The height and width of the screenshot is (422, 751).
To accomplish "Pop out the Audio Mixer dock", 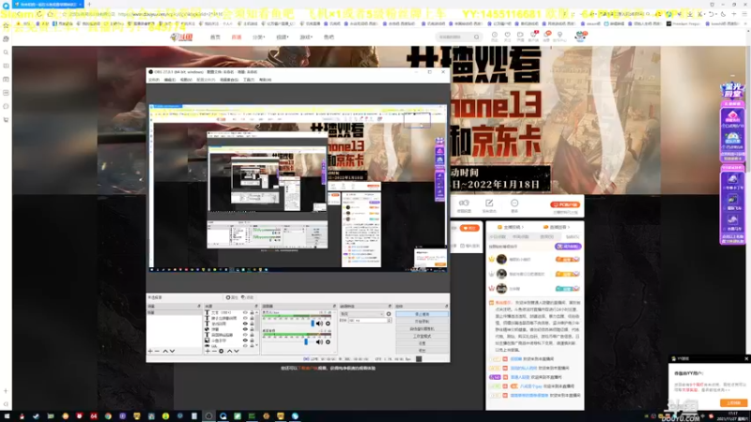I will [x=334, y=307].
